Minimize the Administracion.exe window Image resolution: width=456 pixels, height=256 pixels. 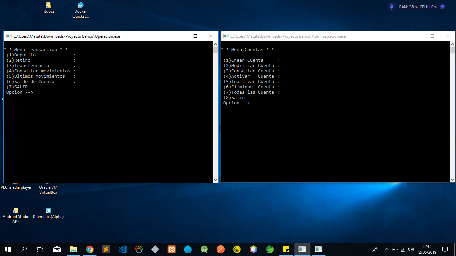(x=417, y=36)
